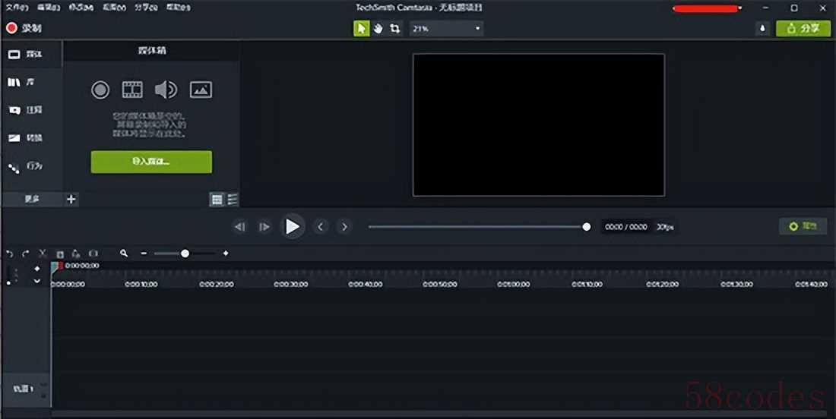This screenshot has height=419, width=836.
Task: Select the Crop tool
Action: pyautogui.click(x=394, y=28)
